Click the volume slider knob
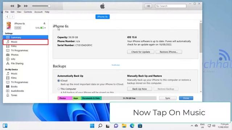Viewport: 232px width, 130px height. (49, 6)
